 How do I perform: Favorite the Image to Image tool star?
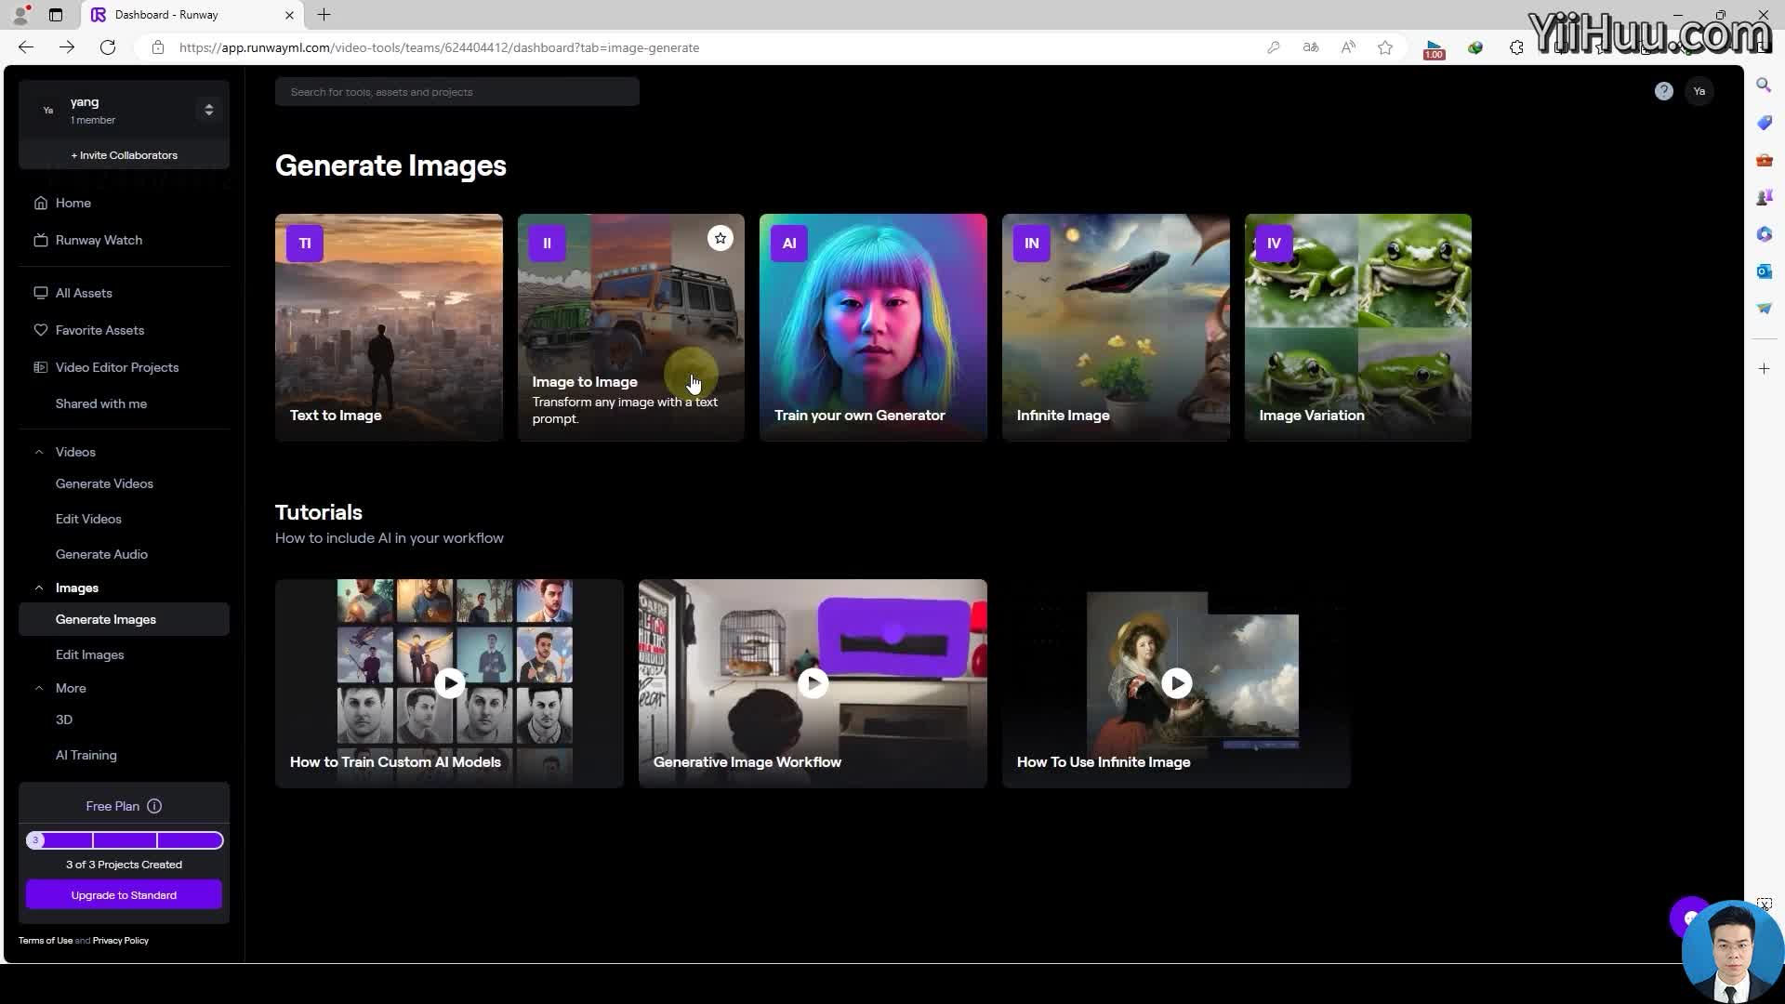click(720, 239)
